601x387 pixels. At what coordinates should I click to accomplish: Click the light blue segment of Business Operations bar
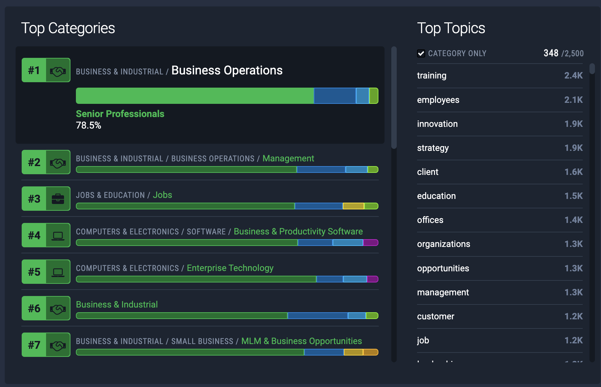point(362,96)
